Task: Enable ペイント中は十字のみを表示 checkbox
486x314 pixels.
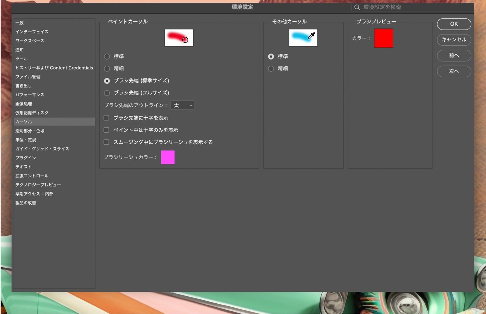Action: tap(106, 130)
